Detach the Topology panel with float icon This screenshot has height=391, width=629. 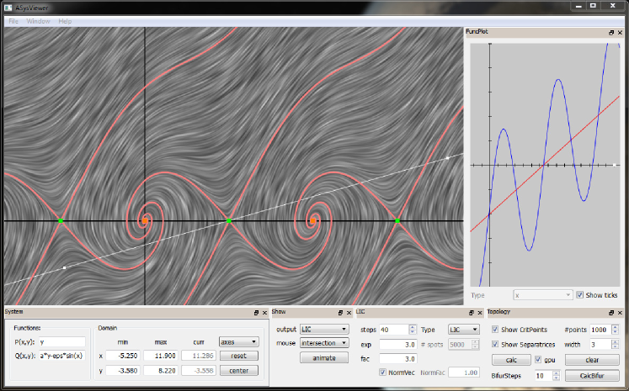[611, 312]
